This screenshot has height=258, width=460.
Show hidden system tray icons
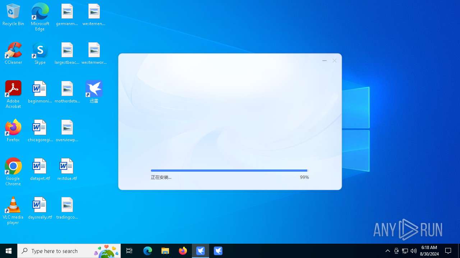click(x=387, y=251)
